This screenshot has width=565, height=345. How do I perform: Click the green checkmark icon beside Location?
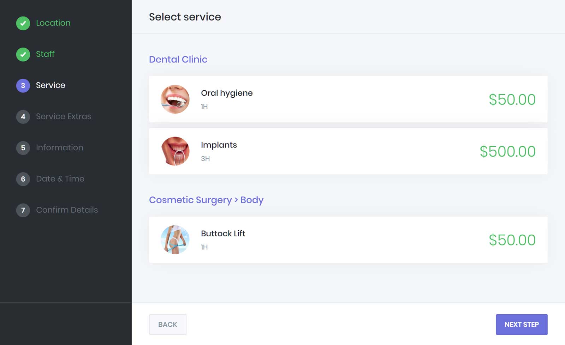pyautogui.click(x=23, y=23)
